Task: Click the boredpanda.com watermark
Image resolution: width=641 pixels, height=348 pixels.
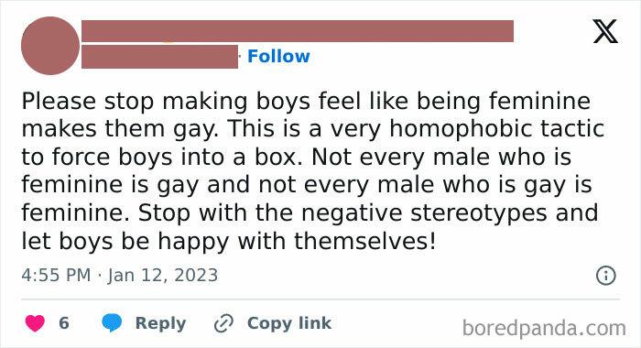Action: pyautogui.click(x=544, y=328)
